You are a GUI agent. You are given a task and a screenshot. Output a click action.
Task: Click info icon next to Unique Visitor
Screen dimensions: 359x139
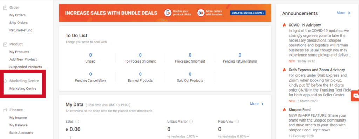(x=191, y=122)
